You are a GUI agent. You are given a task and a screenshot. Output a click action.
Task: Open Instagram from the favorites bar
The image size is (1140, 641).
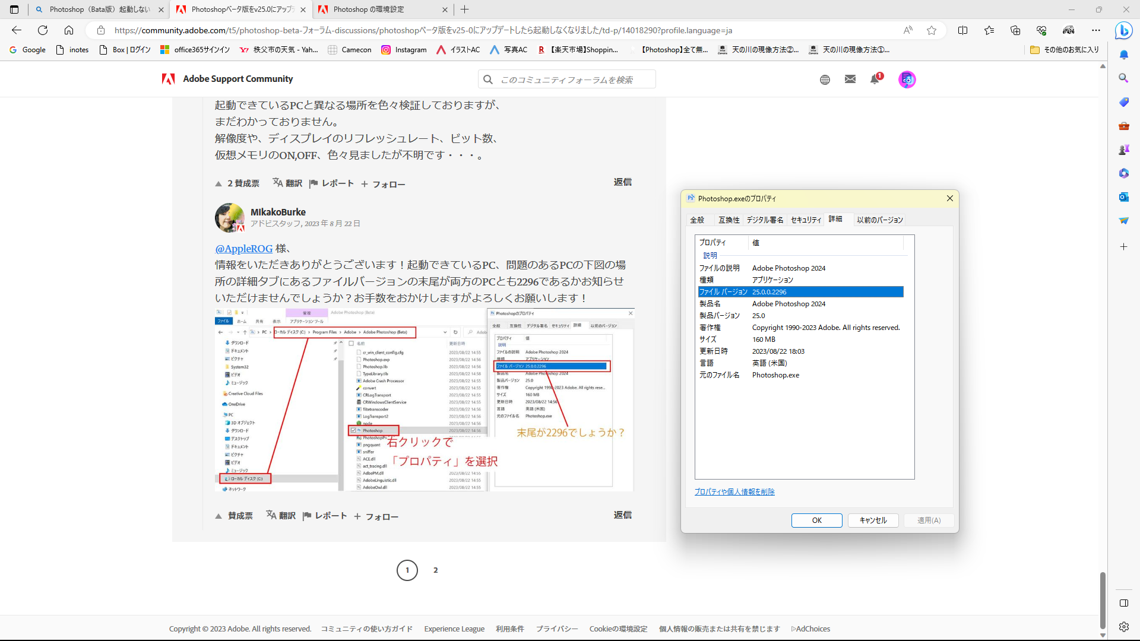[x=404, y=50]
